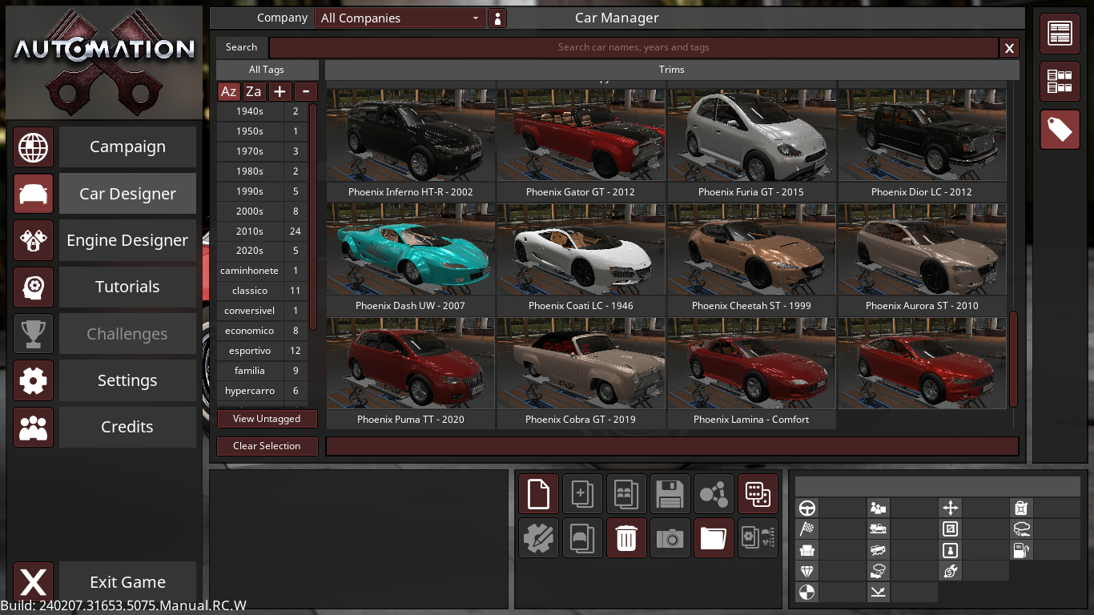
Task: Click the armchair comfort stat icon
Action: pos(806,550)
